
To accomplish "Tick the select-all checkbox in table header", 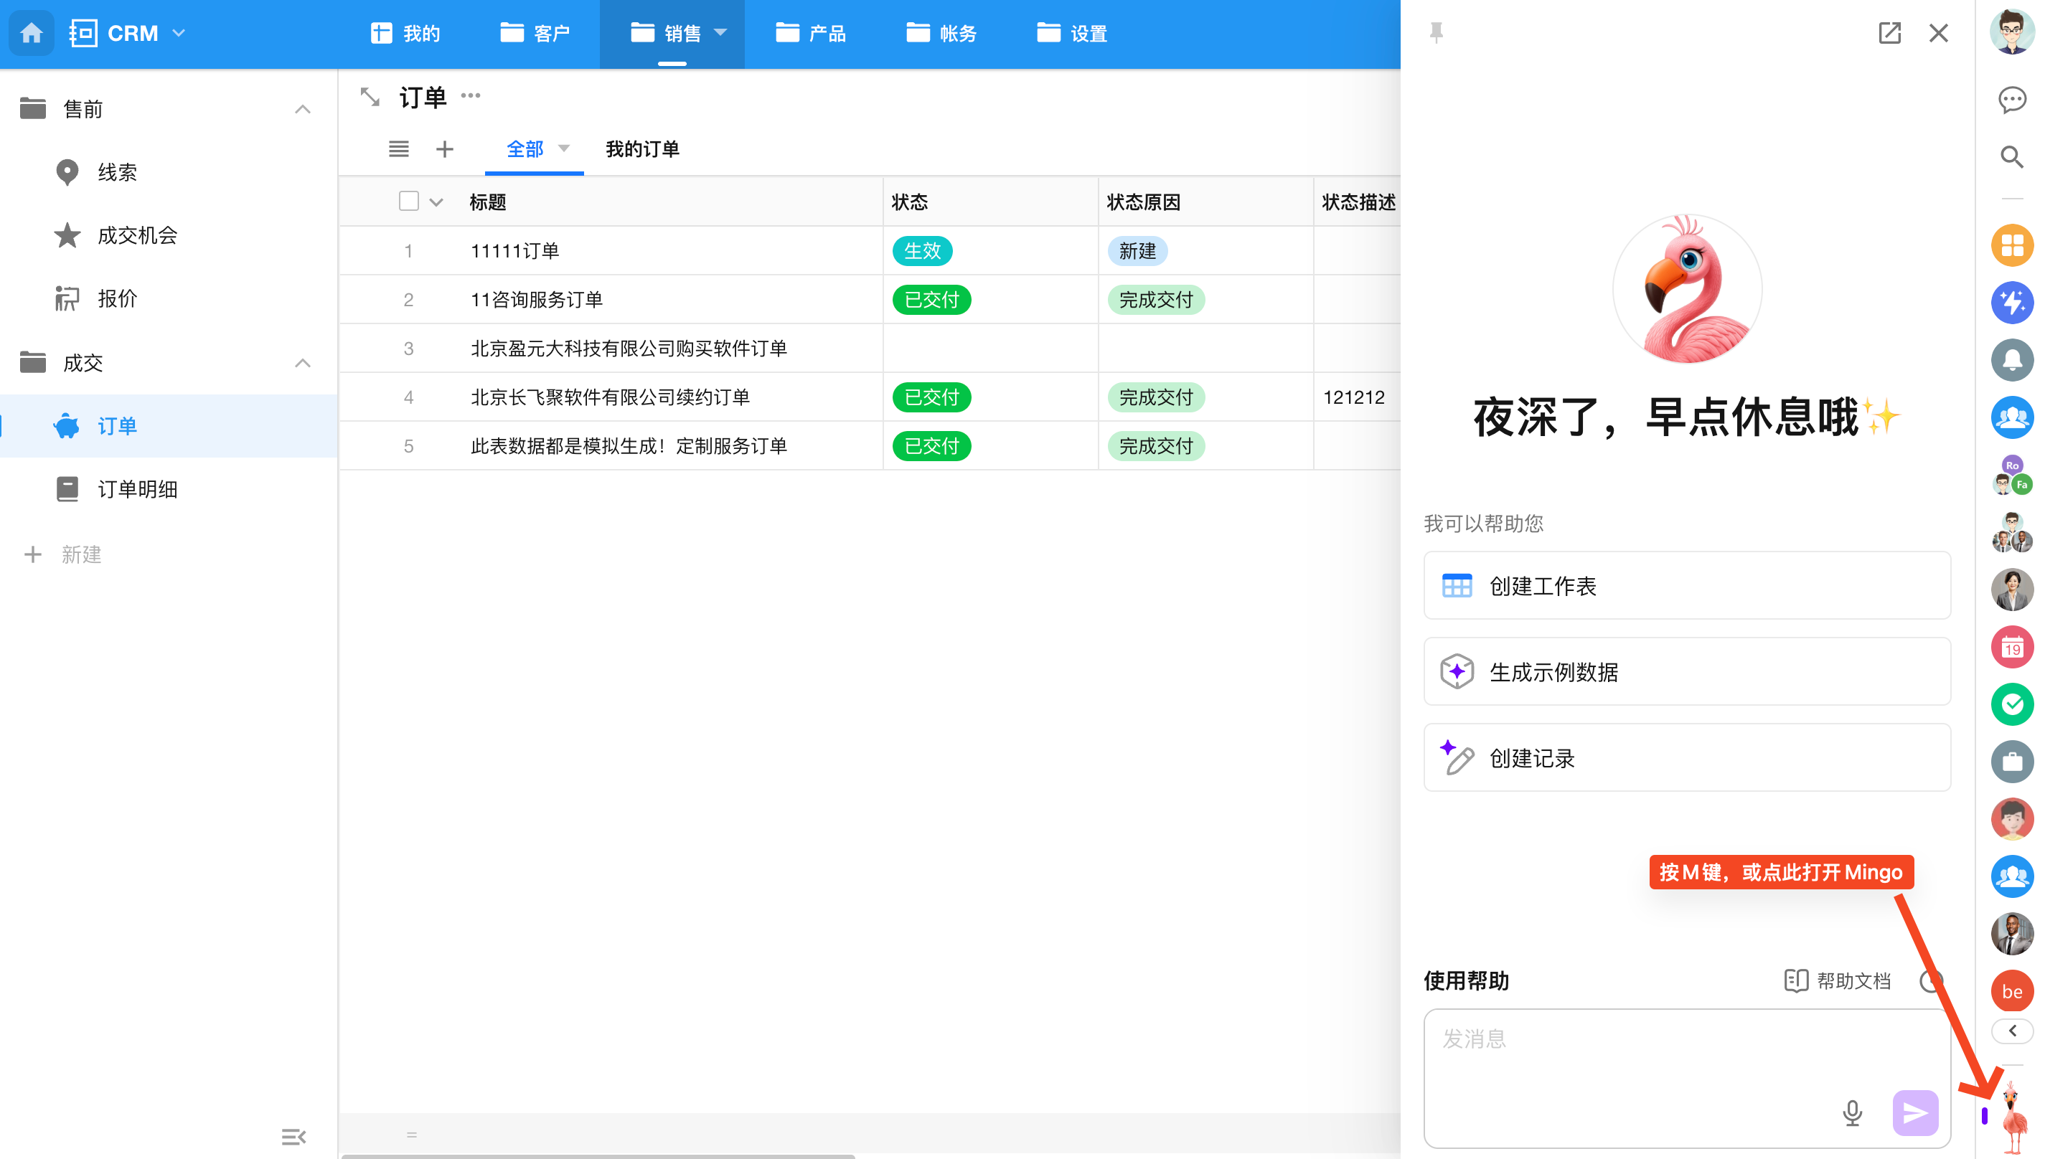I will (408, 202).
